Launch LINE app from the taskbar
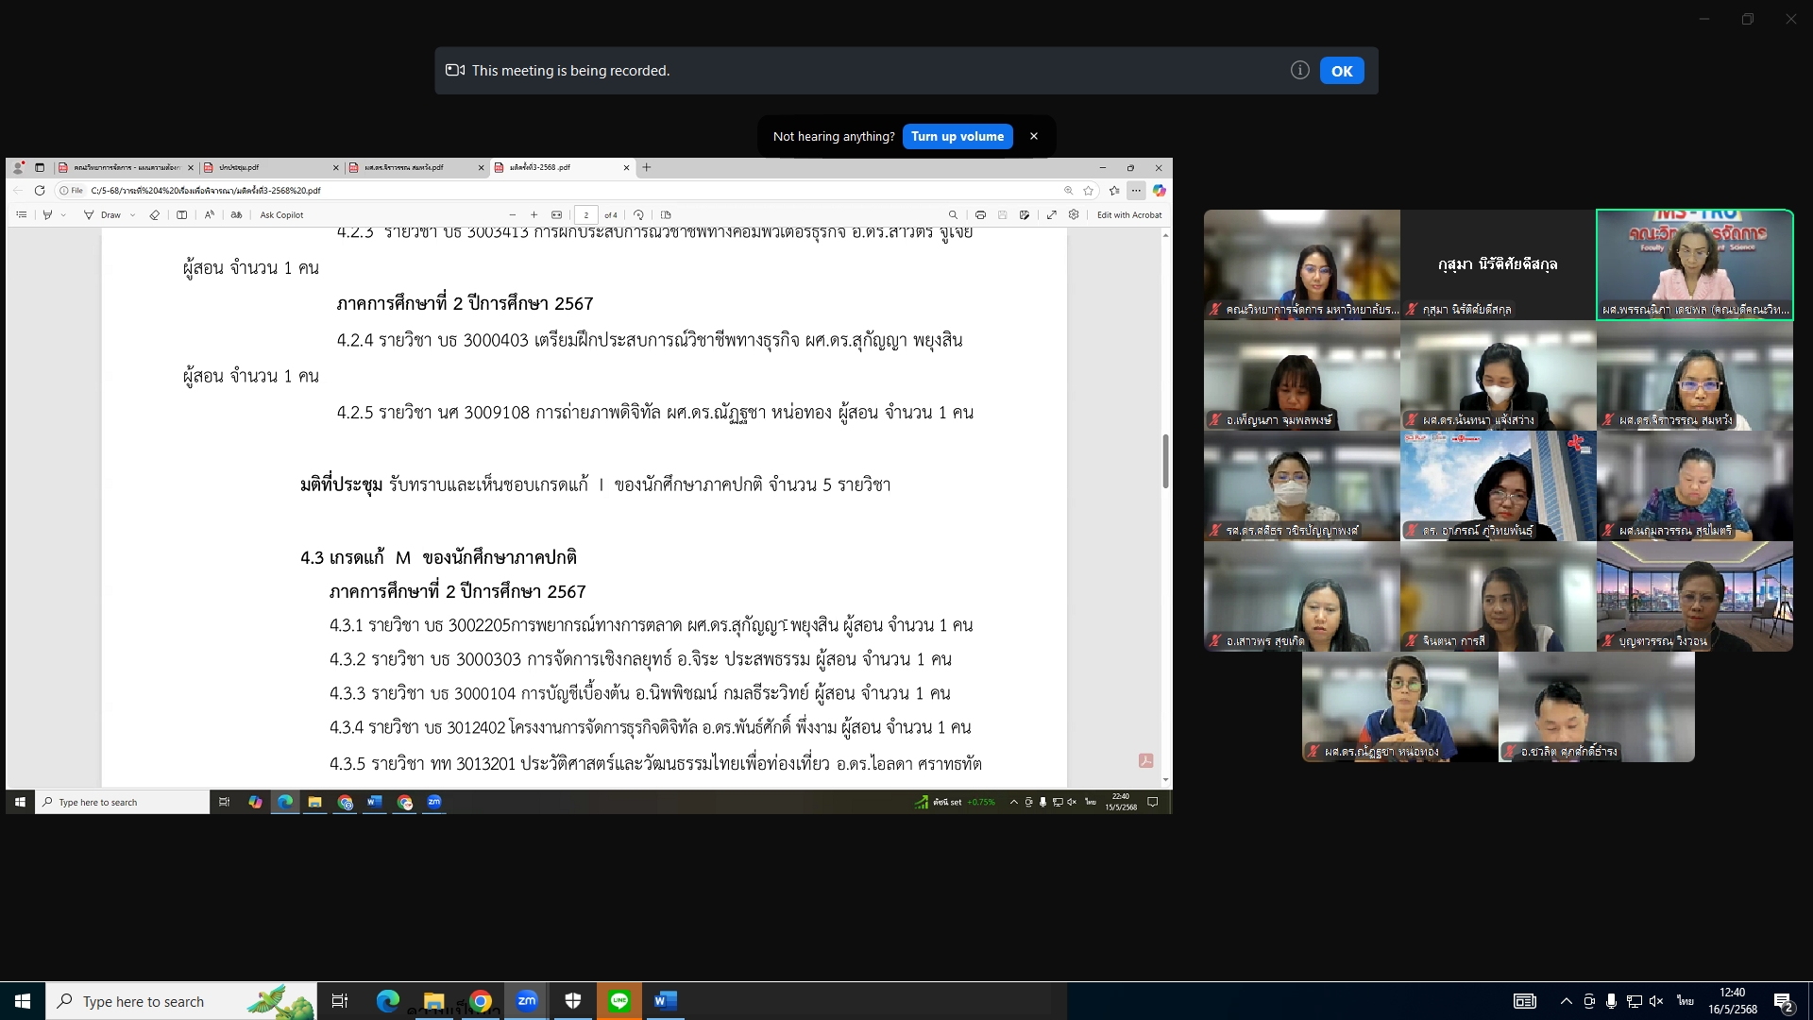The image size is (1813, 1020). pos(619,1001)
